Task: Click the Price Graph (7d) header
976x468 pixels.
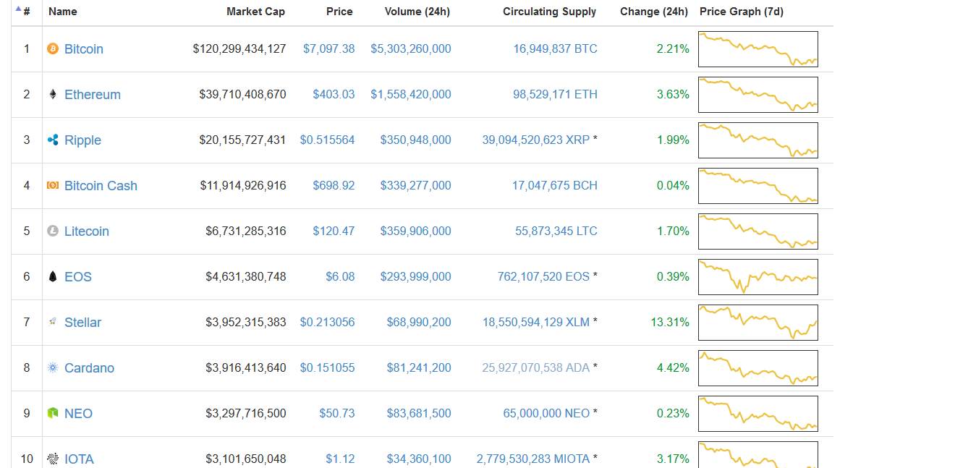Action: [x=742, y=12]
